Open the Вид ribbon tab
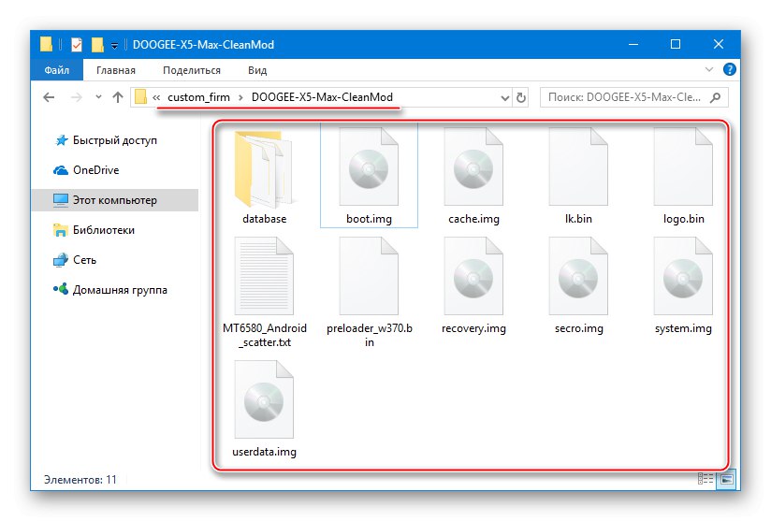The width and height of the screenshot is (771, 521). point(257,70)
